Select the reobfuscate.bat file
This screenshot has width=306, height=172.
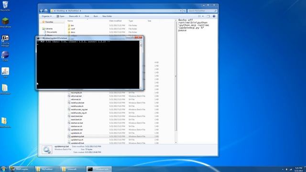[77, 103]
